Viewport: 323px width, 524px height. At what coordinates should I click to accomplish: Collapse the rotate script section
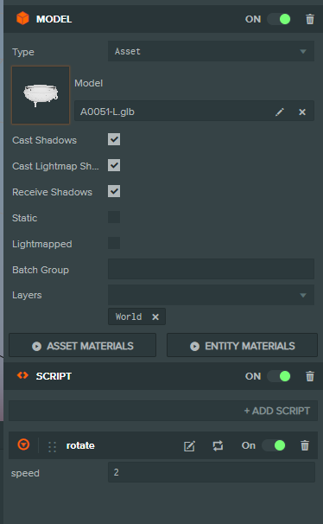[x=23, y=444]
